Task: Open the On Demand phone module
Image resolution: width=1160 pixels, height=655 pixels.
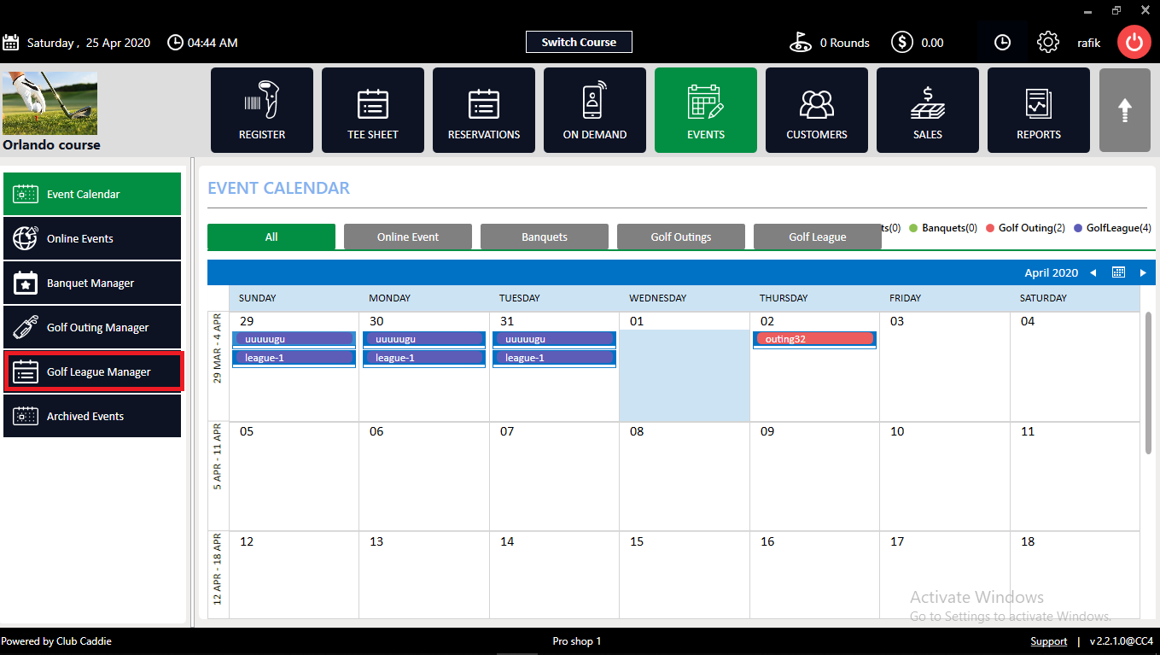Action: pyautogui.click(x=595, y=110)
